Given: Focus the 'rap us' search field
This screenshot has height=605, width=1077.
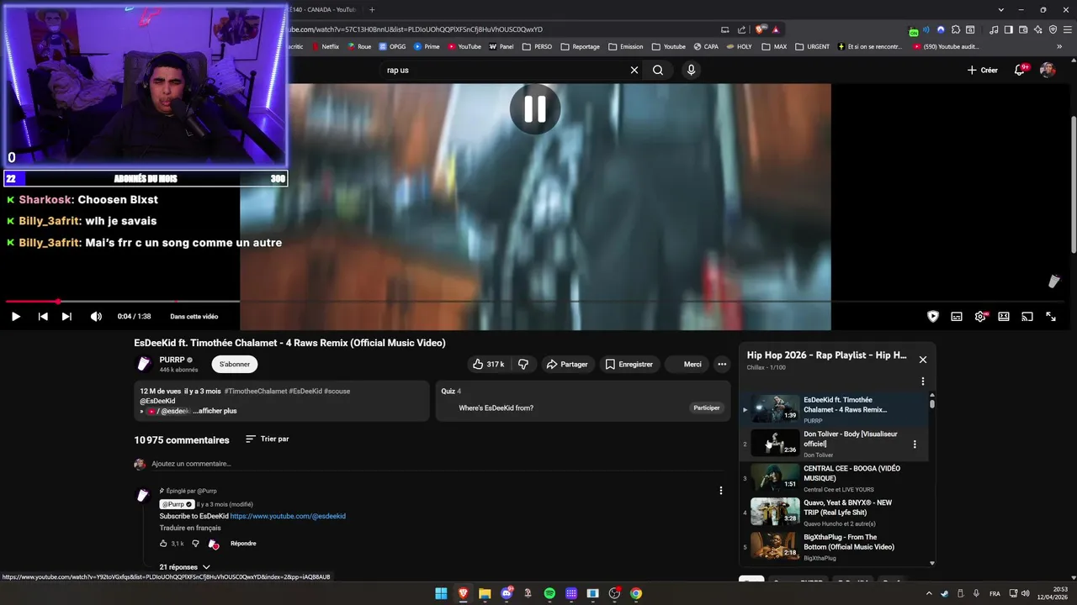Looking at the screenshot, I should (x=505, y=70).
